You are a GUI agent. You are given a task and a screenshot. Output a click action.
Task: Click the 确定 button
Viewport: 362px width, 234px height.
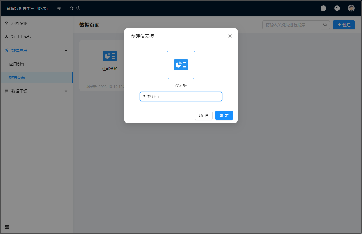[x=224, y=115]
